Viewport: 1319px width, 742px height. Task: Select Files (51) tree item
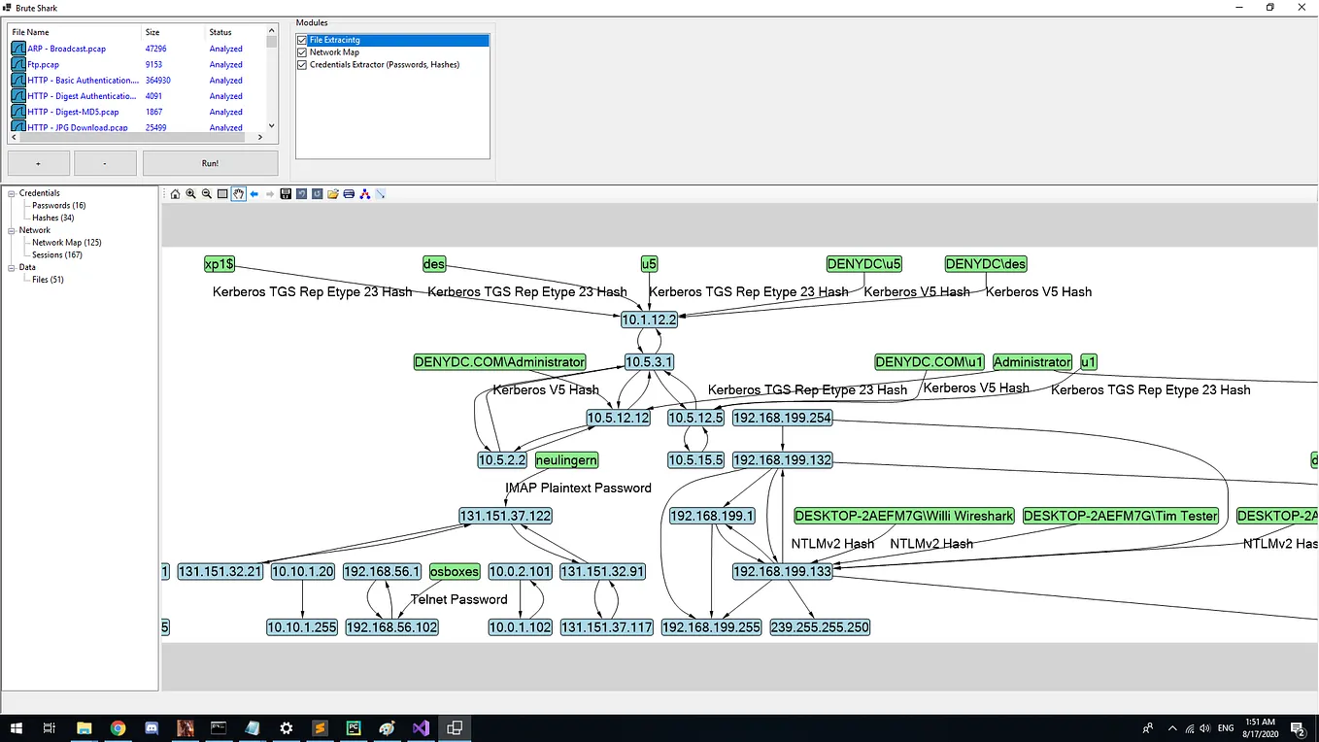[48, 280]
